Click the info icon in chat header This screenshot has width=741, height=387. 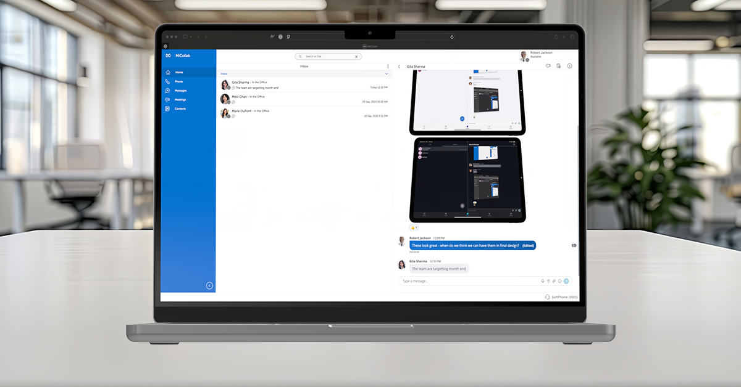569,66
